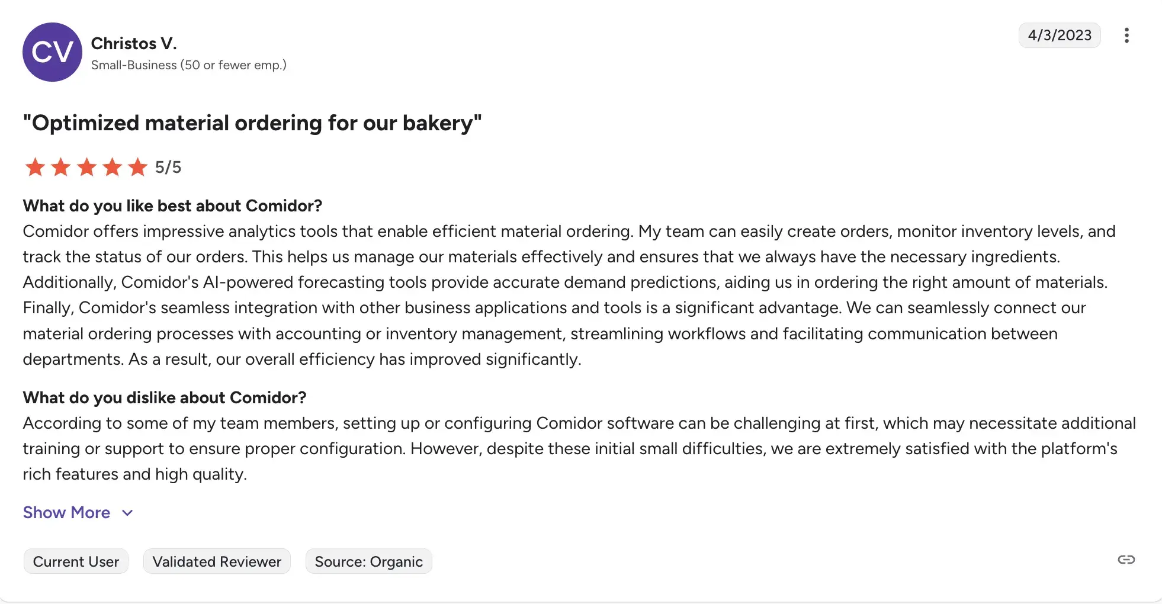Click the fifth rating star
Screen dimensions: 1162x604
[x=138, y=168]
